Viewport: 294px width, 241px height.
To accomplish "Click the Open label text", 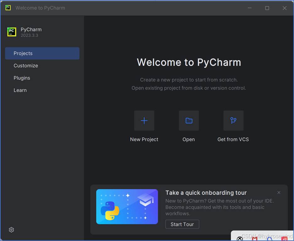I will click(x=189, y=140).
